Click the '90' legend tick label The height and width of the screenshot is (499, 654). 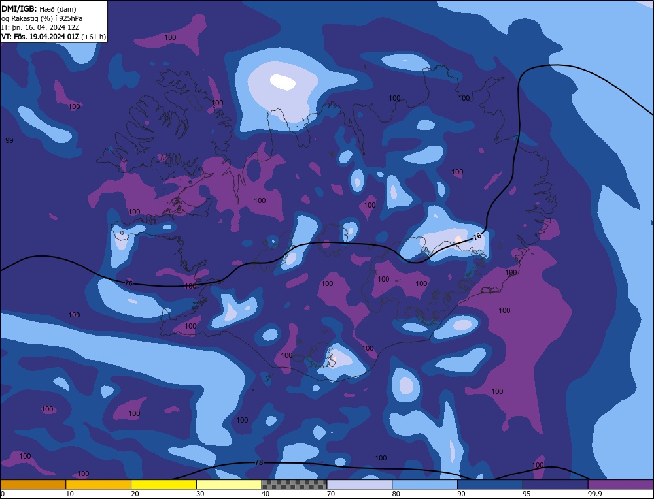point(461,494)
